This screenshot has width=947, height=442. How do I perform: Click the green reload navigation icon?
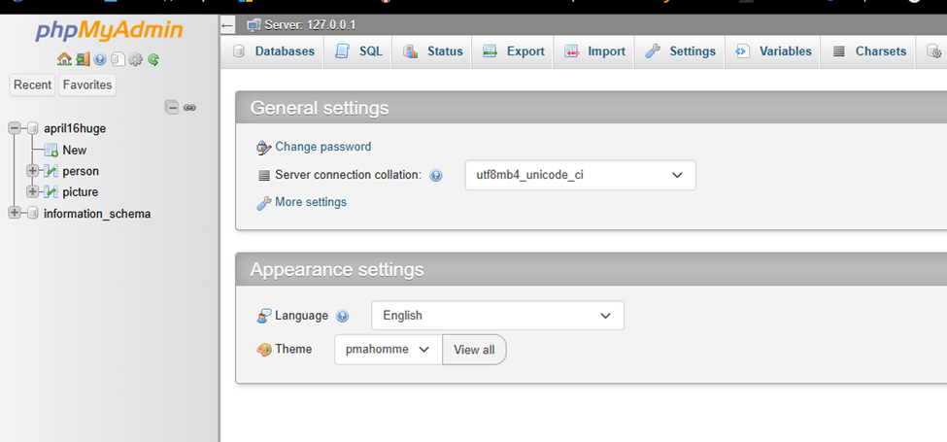click(x=153, y=59)
